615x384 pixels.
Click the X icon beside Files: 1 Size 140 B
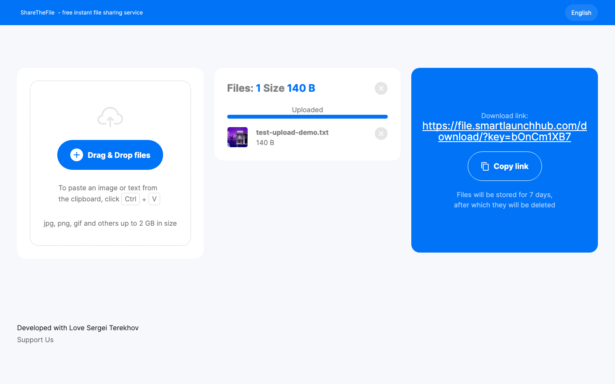tap(381, 88)
